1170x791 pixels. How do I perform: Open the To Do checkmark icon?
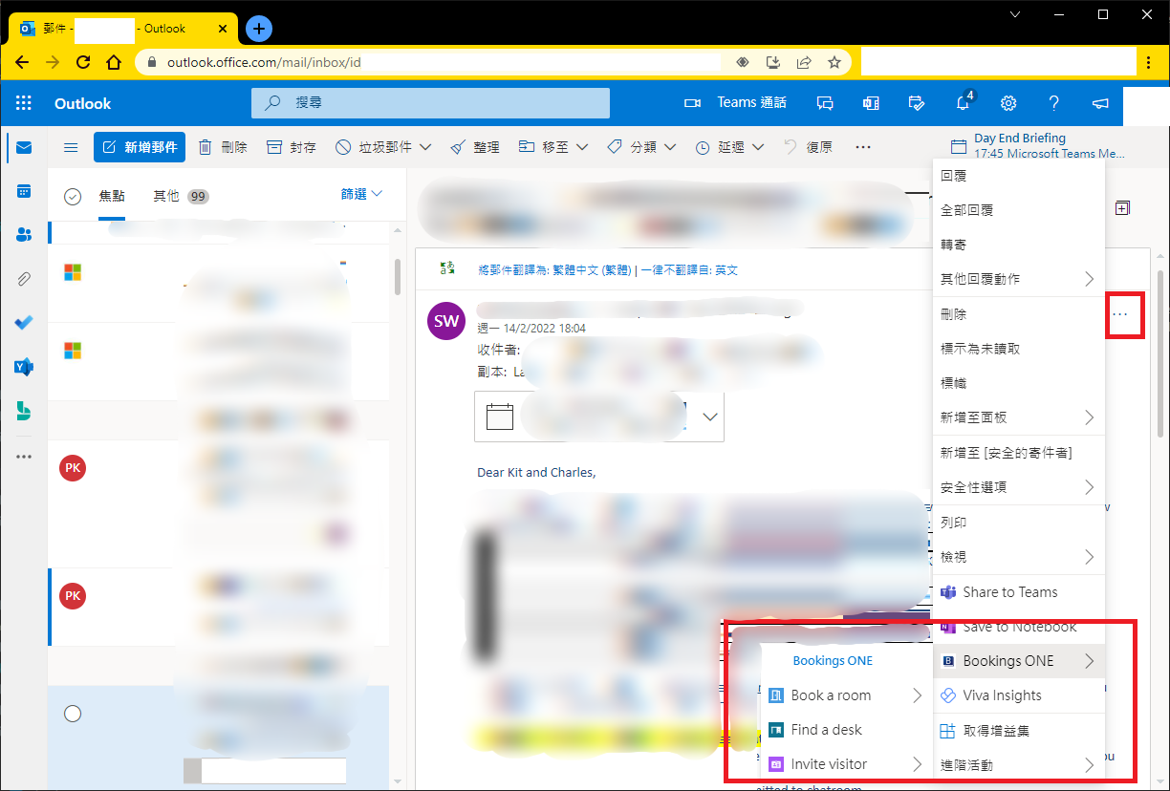24,323
